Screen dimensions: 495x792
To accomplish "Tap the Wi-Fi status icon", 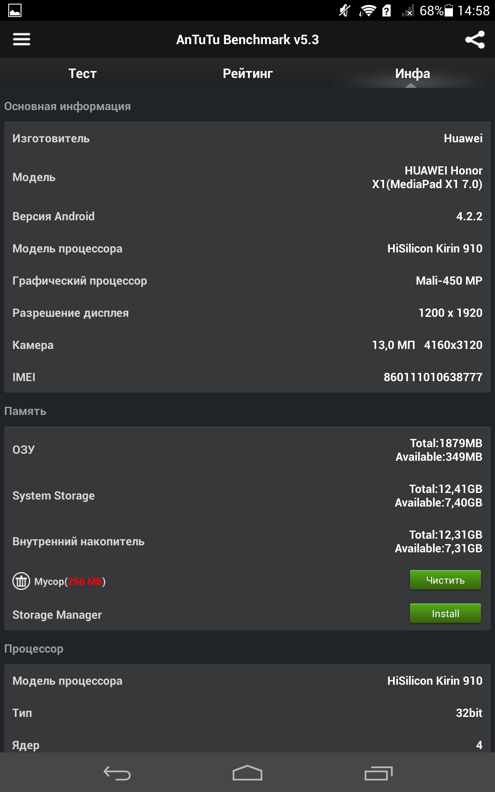I will point(367,10).
